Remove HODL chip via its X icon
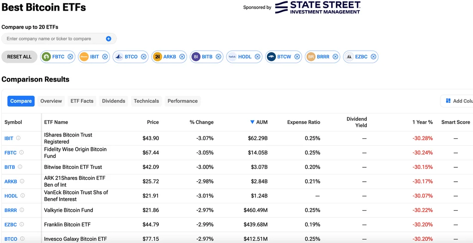473x243 pixels. 257,57
